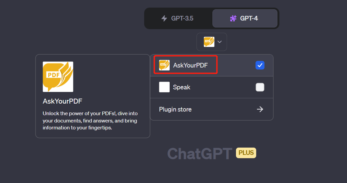The height and width of the screenshot is (183, 347).
Task: Click the yellow PLUS badge
Action: click(x=246, y=153)
